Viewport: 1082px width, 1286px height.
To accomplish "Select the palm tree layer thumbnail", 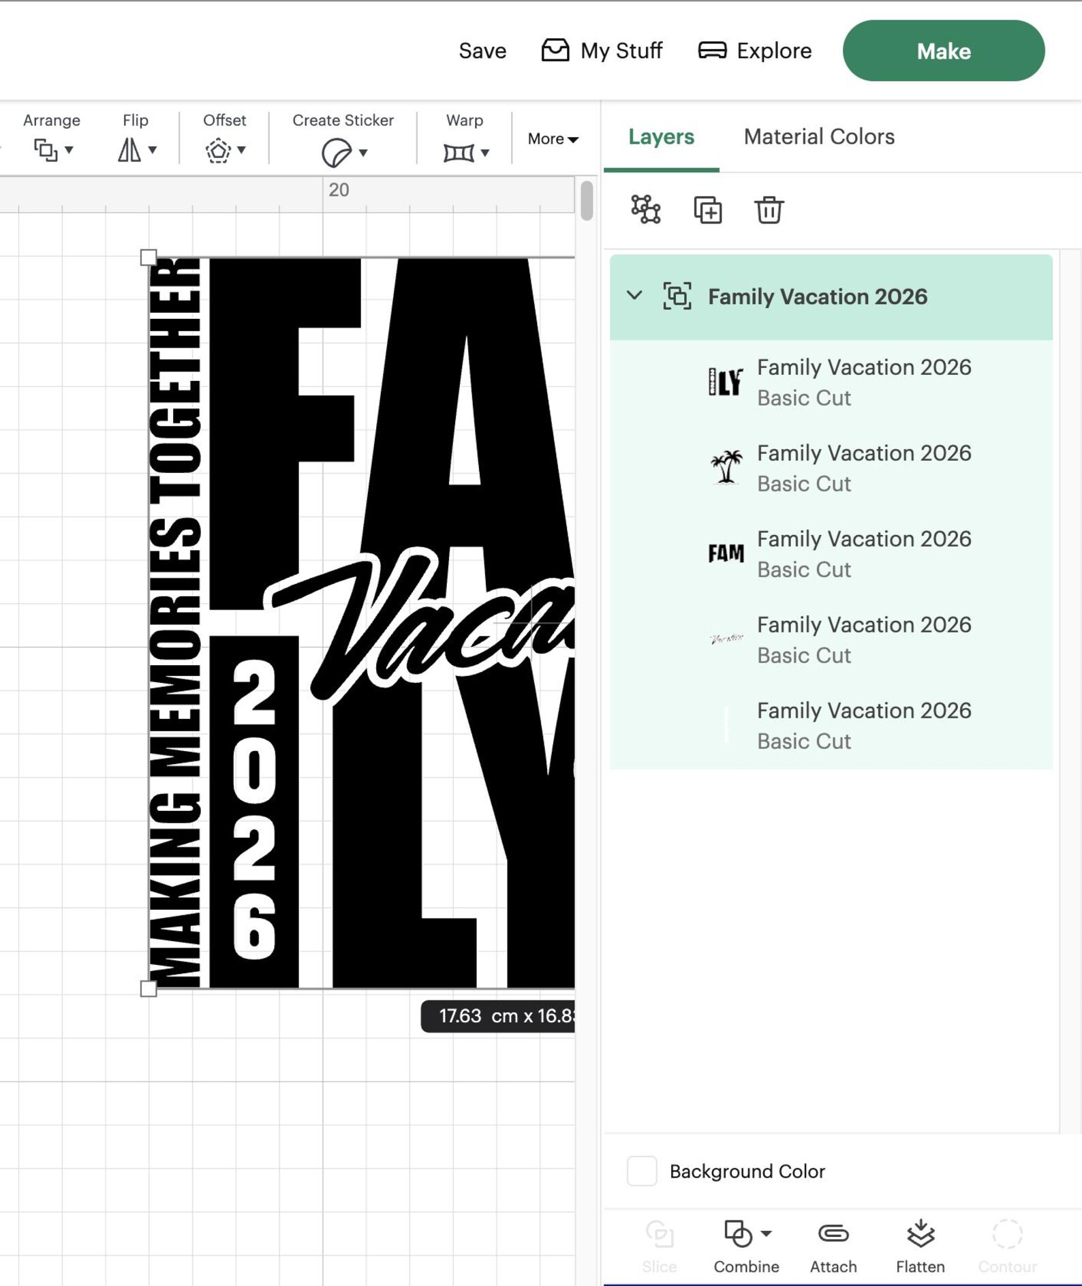I will [x=726, y=468].
